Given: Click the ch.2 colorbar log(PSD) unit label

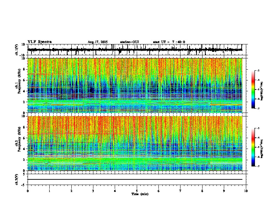Looking at the screenshot, I should point(262,149).
